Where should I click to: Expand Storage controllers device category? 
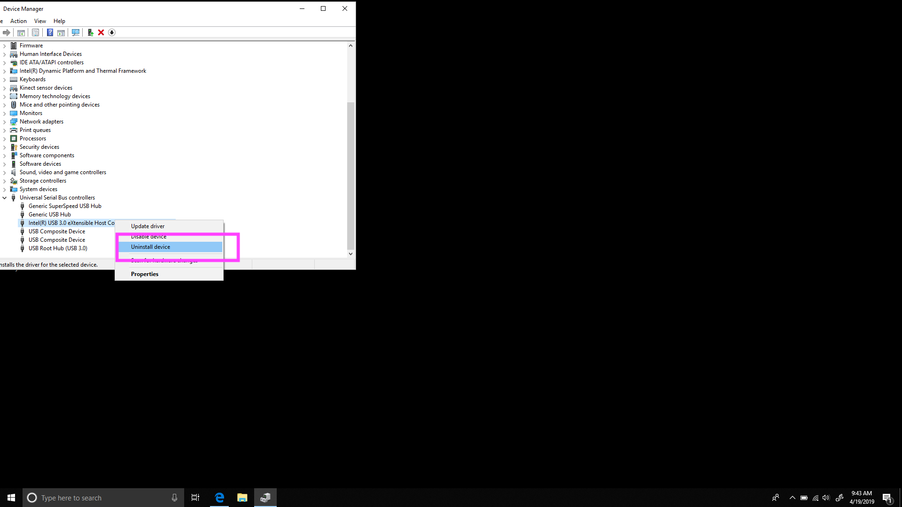[x=5, y=180]
